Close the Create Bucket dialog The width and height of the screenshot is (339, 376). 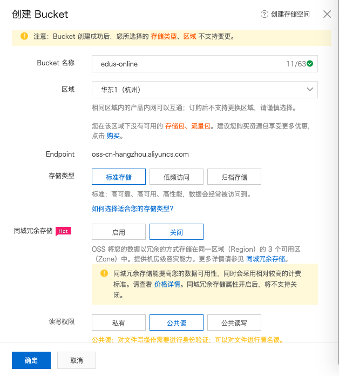point(327,15)
